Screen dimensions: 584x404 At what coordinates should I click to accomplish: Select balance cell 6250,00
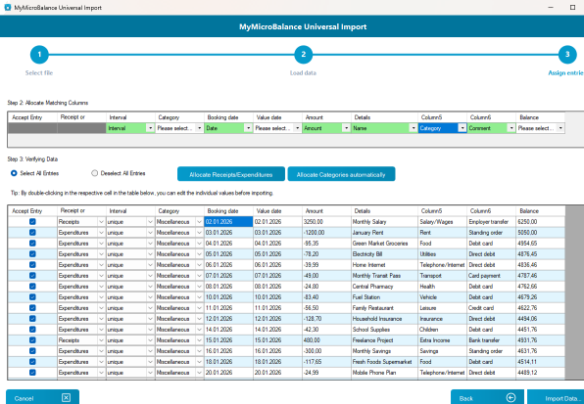tap(541, 221)
